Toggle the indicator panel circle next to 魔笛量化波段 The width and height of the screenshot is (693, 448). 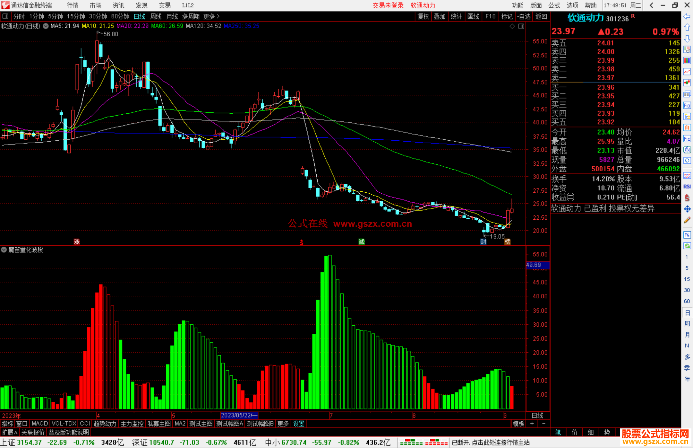pyautogui.click(x=4, y=250)
